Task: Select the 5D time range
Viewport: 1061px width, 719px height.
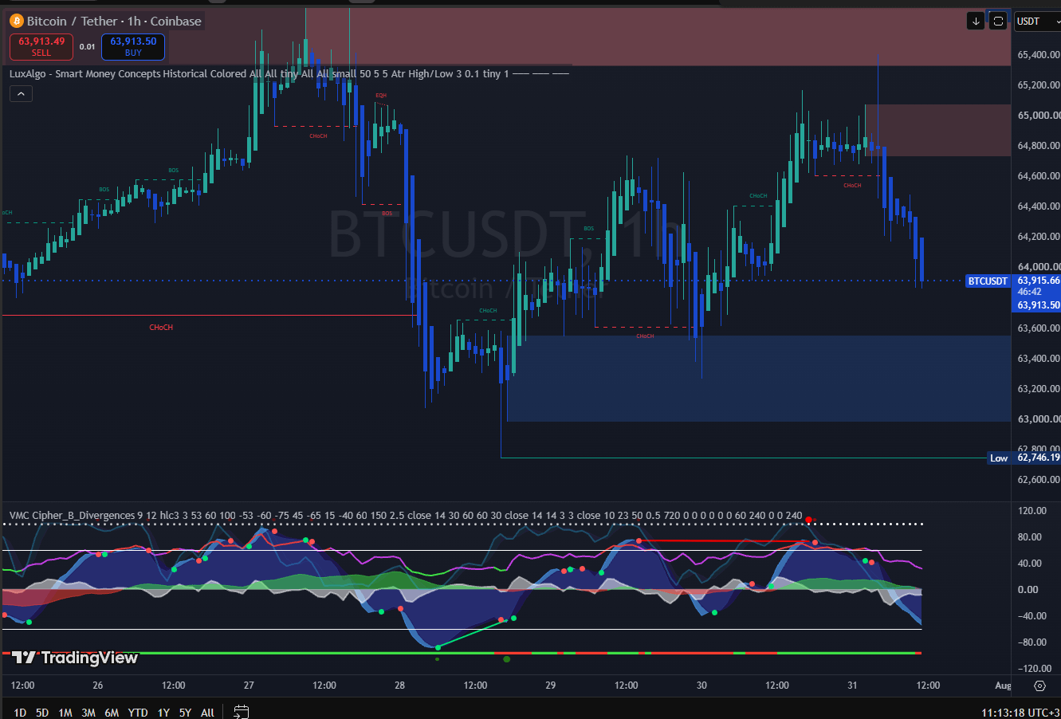Action: tap(42, 713)
